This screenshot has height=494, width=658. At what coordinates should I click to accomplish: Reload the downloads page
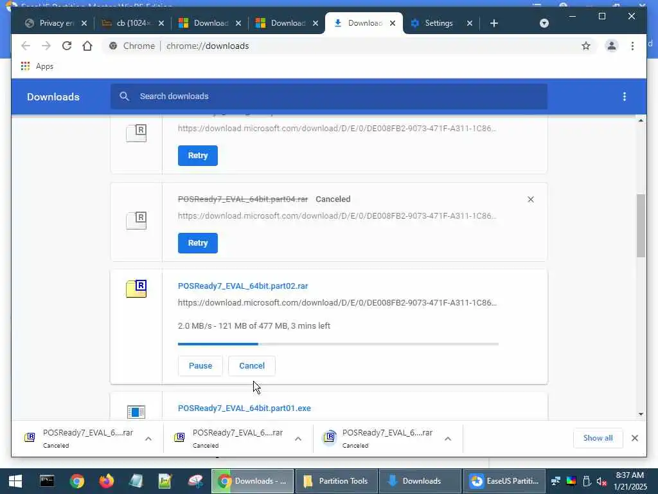67,46
